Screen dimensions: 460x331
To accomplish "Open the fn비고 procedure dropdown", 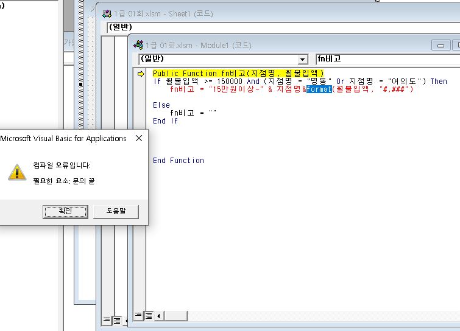I will coord(384,59).
